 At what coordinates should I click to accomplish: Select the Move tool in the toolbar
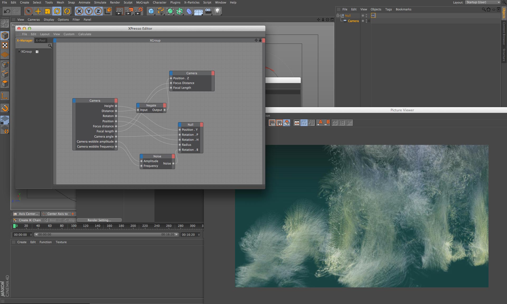click(38, 11)
